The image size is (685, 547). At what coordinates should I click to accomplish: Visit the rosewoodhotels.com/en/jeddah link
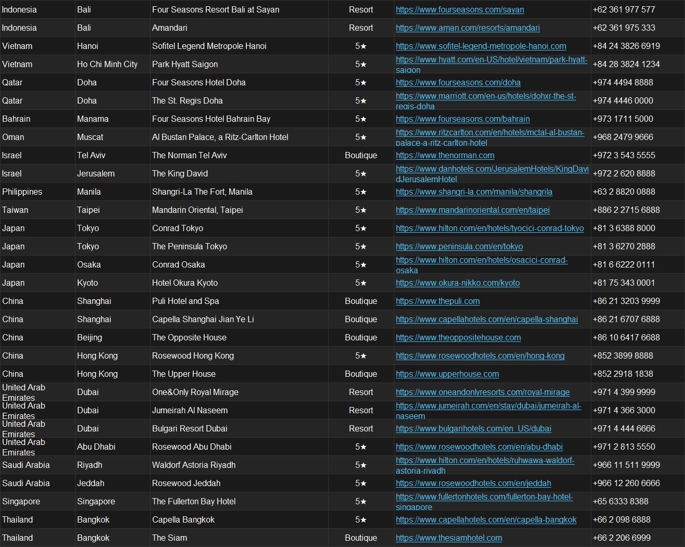[x=474, y=484]
